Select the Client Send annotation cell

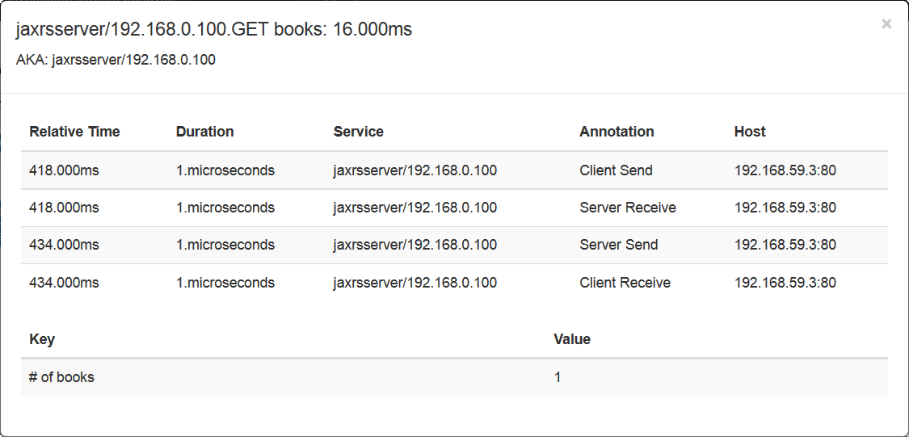coord(616,170)
